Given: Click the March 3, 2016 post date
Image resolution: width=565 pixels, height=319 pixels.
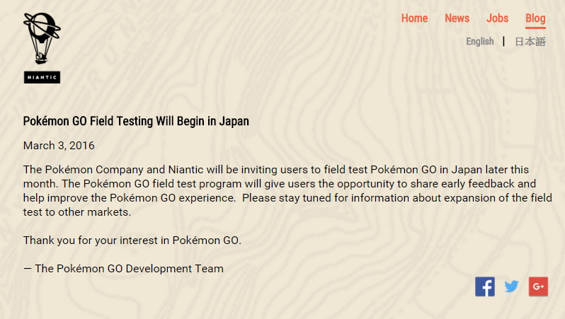Looking at the screenshot, I should 59,146.
